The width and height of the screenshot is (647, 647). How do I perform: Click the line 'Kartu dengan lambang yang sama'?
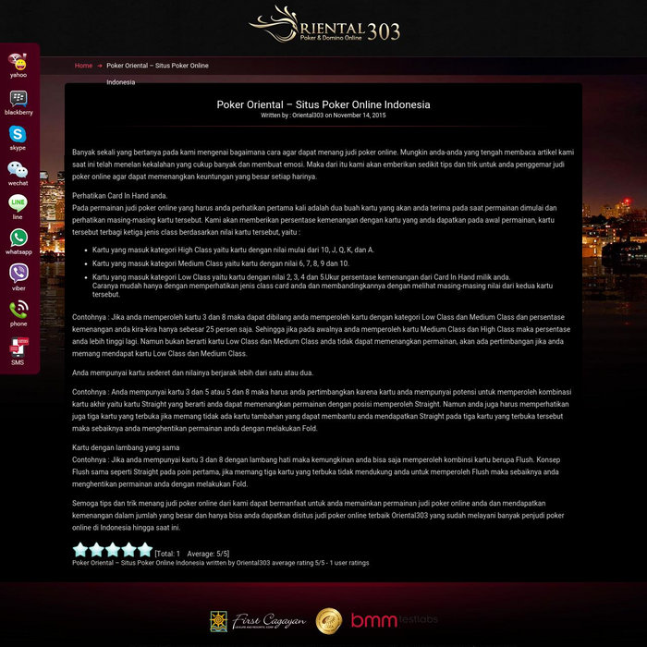pos(126,447)
